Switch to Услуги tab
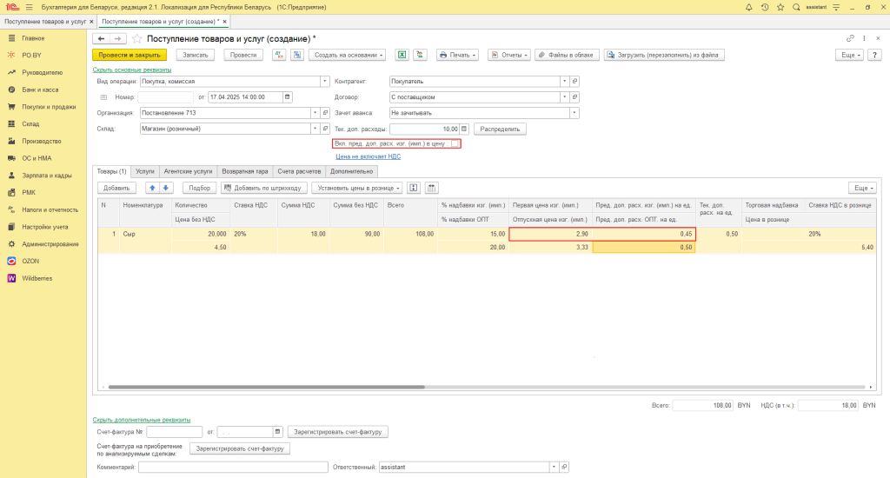Viewport: 890px width, 478px height. (145, 171)
